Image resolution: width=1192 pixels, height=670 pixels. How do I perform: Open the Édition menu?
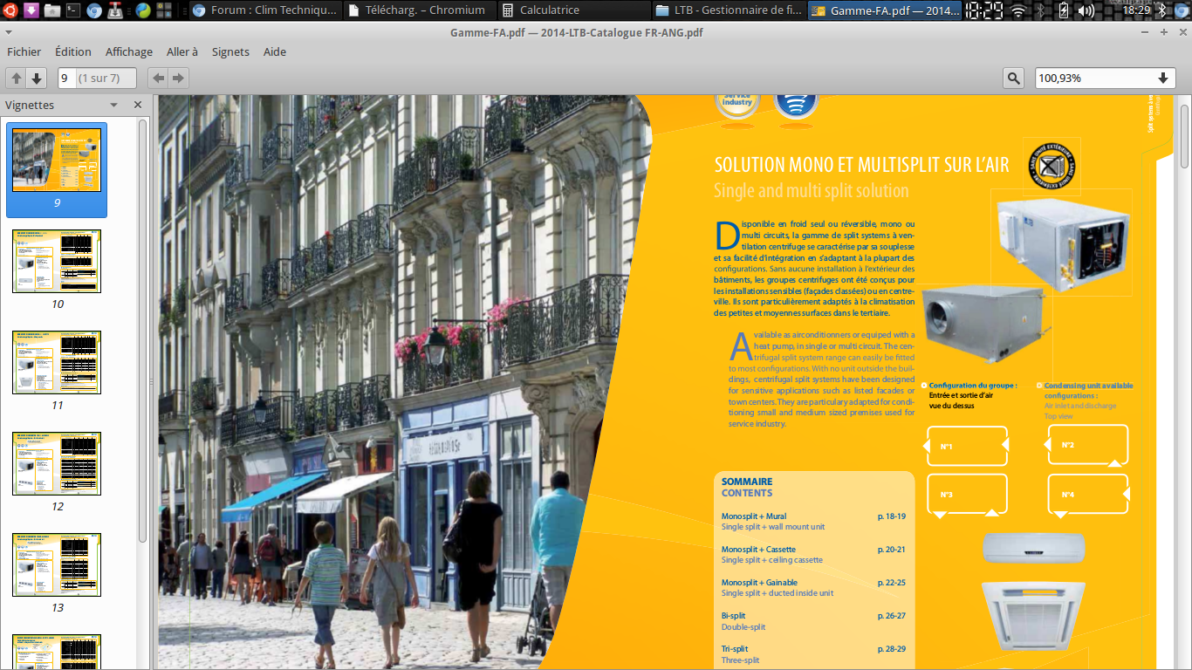click(x=73, y=51)
